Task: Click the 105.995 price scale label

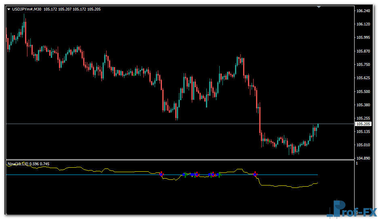Action: [363, 38]
